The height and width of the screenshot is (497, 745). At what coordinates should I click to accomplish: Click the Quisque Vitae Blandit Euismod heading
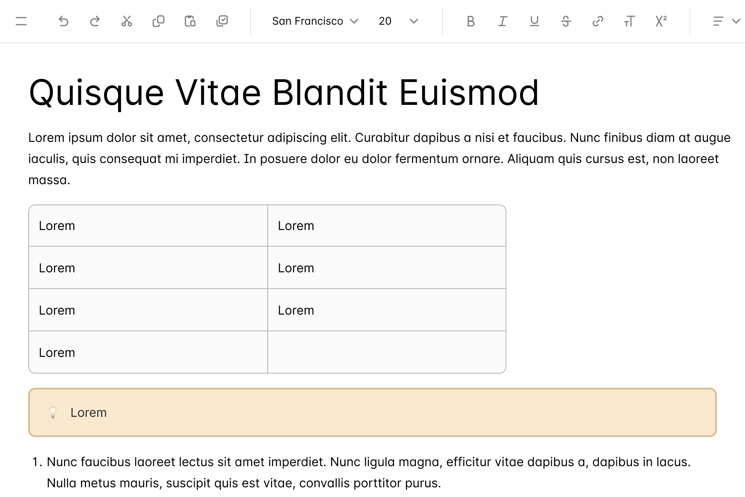pyautogui.click(x=284, y=93)
